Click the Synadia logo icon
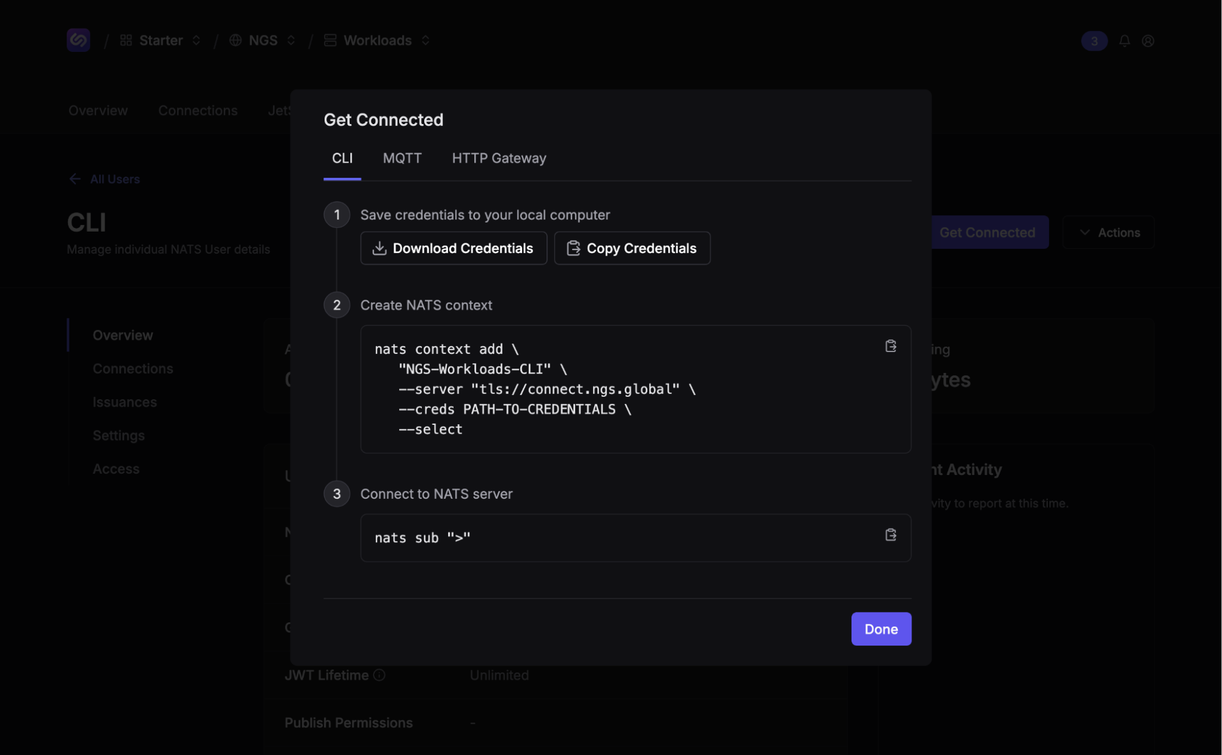1222x755 pixels. (78, 40)
